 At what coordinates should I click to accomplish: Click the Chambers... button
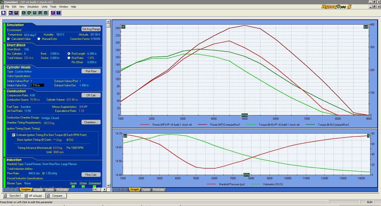click(91, 122)
